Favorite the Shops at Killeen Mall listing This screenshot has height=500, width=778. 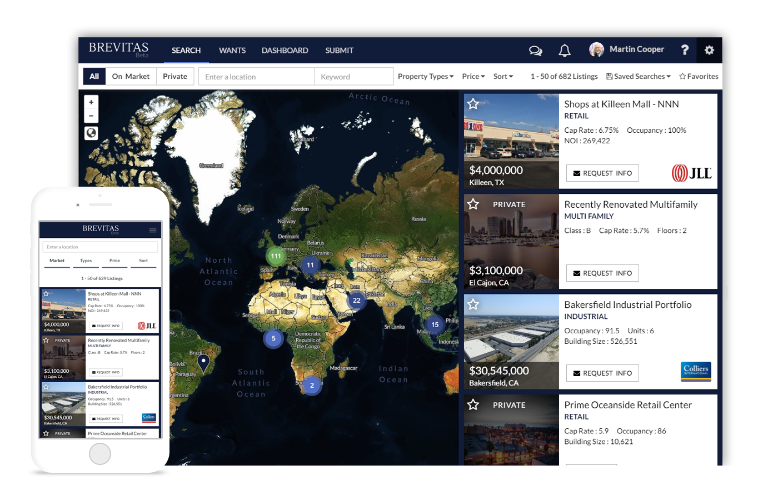(473, 104)
